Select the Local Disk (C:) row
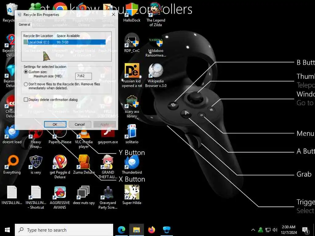 pyautogui.click(x=65, y=42)
